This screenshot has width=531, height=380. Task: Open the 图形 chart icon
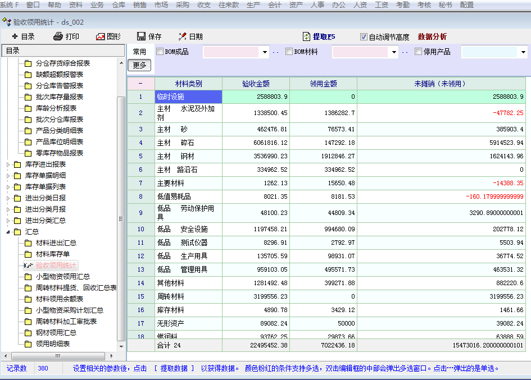101,36
